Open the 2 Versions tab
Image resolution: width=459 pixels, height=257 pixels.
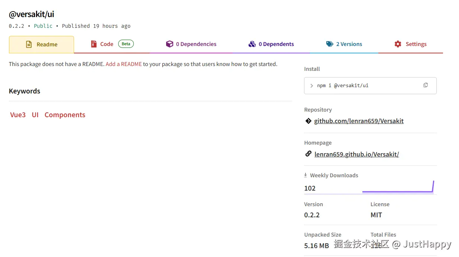point(344,44)
